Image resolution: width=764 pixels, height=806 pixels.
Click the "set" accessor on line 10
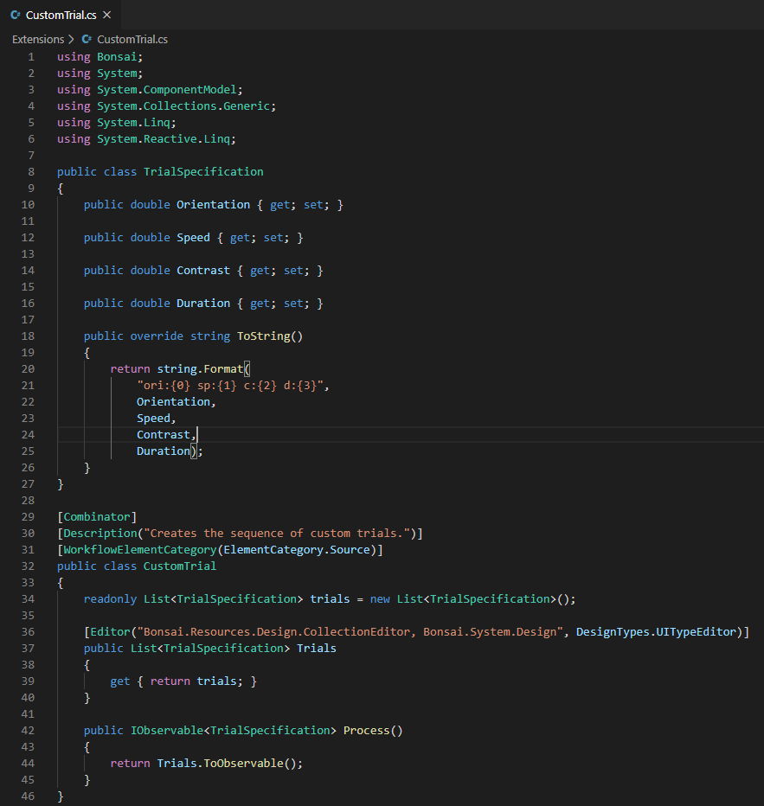pos(313,205)
